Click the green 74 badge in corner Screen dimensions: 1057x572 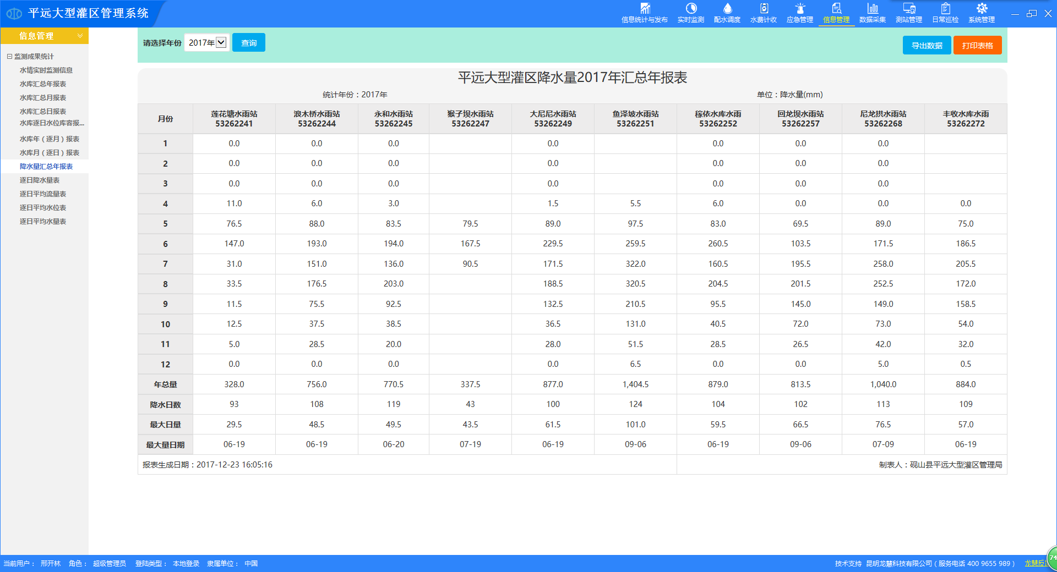coord(1052,558)
